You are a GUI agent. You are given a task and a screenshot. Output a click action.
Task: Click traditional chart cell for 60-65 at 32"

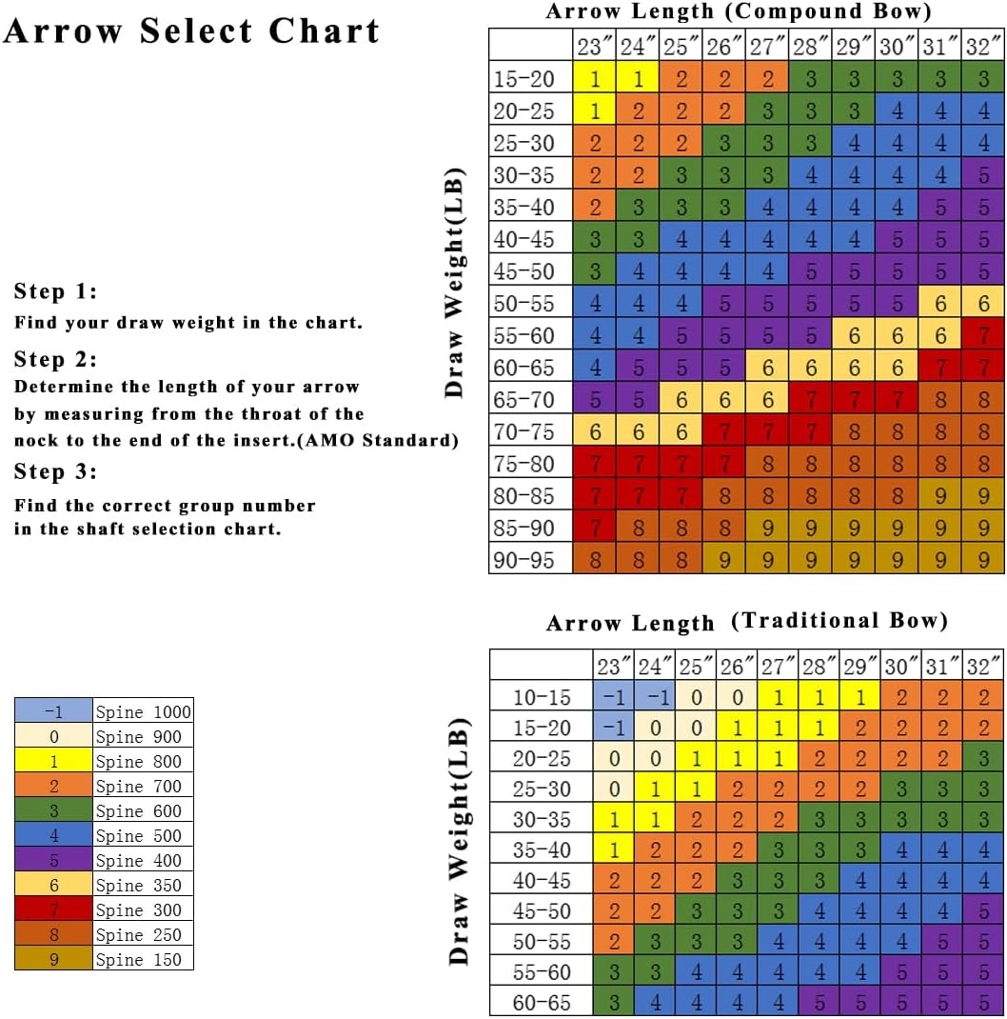[x=983, y=1002]
